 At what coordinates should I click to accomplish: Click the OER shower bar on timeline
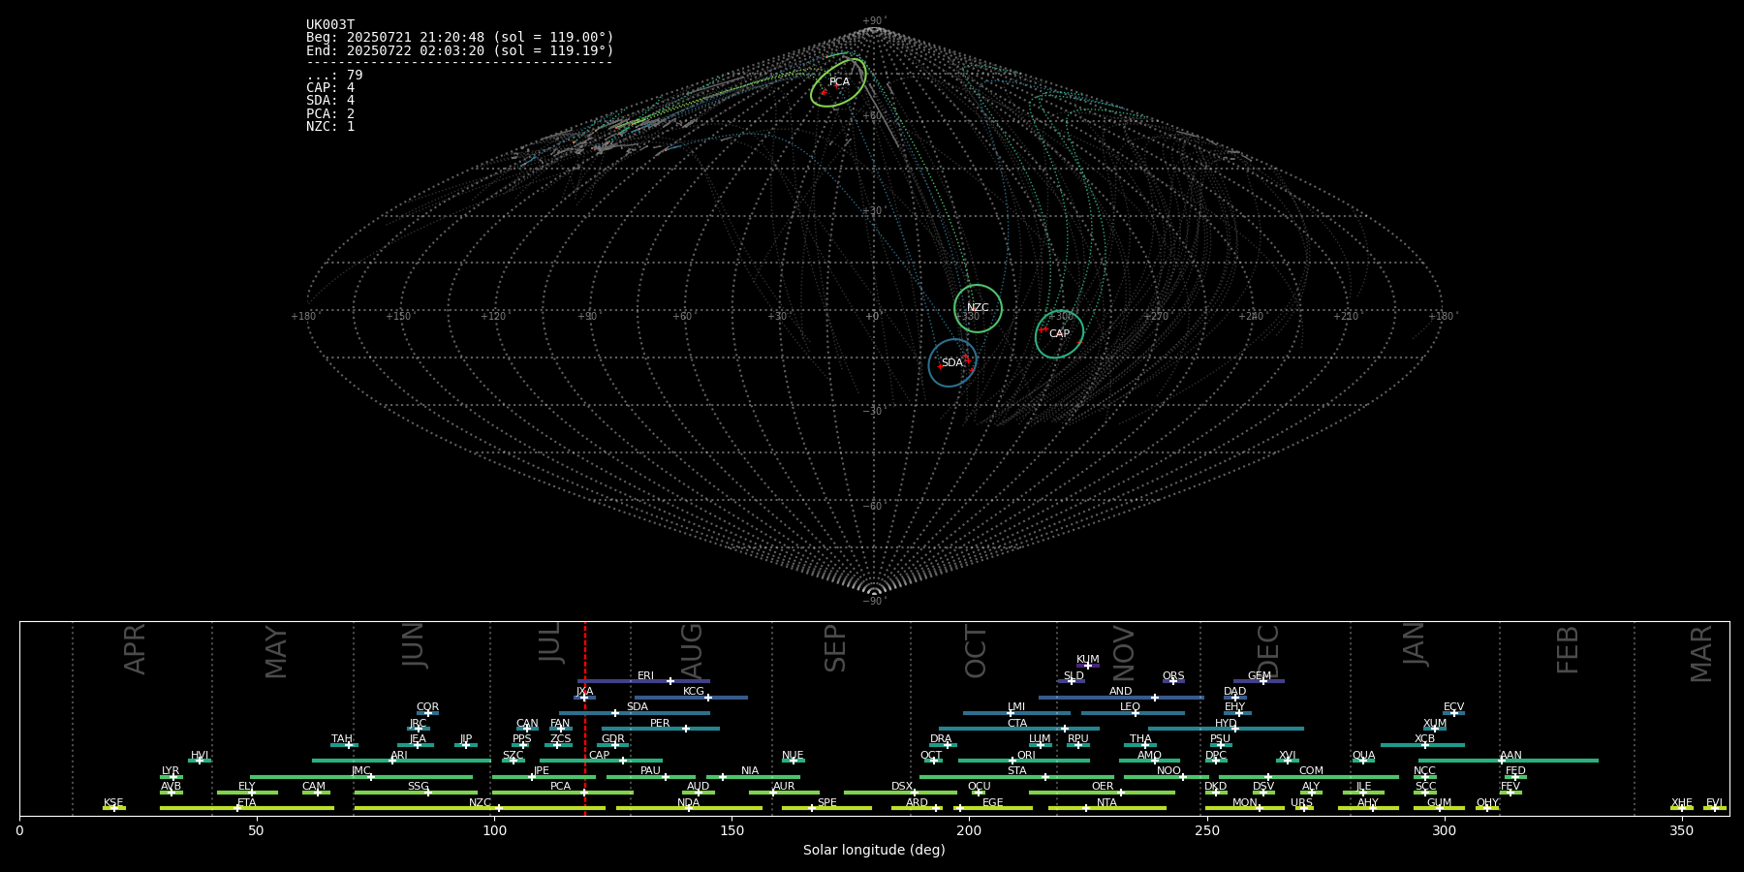point(1102,793)
